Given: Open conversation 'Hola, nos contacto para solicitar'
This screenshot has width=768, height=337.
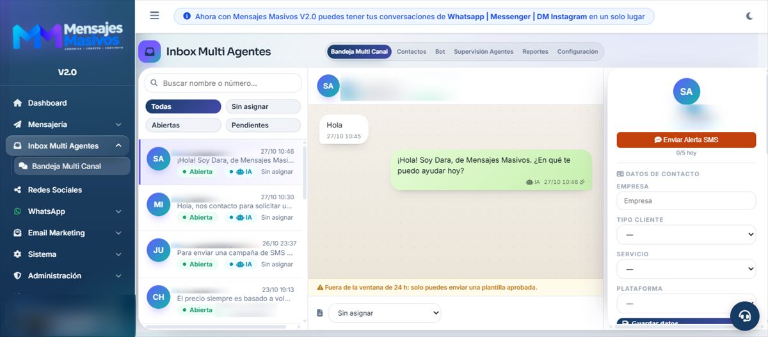Looking at the screenshot, I should [221, 208].
